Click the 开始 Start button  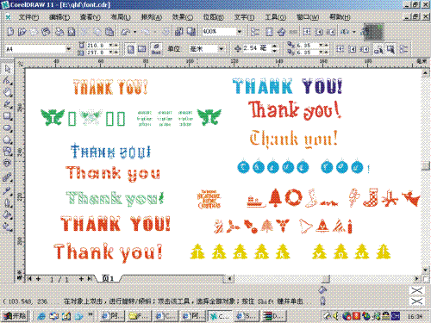[16, 316]
